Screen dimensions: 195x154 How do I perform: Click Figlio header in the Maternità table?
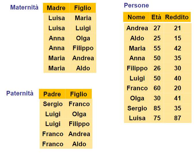pyautogui.click(x=82, y=8)
